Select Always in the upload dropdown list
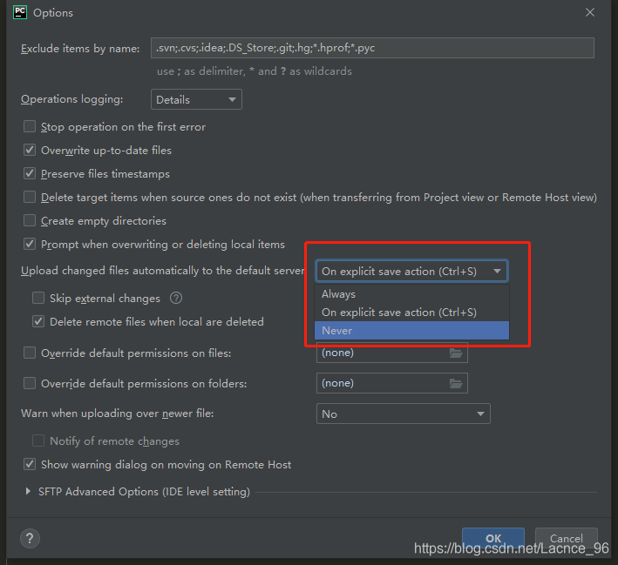 coord(411,293)
